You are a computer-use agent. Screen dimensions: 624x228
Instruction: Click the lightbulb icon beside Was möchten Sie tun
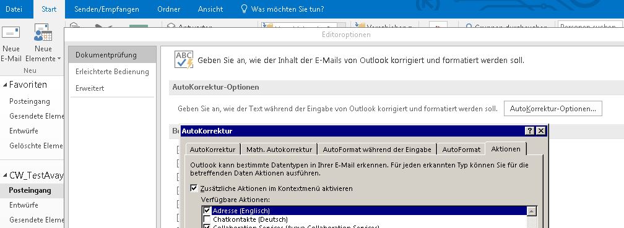[245, 9]
